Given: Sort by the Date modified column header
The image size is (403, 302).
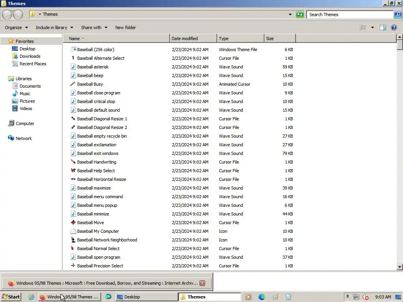Looking at the screenshot, I should (x=193, y=39).
